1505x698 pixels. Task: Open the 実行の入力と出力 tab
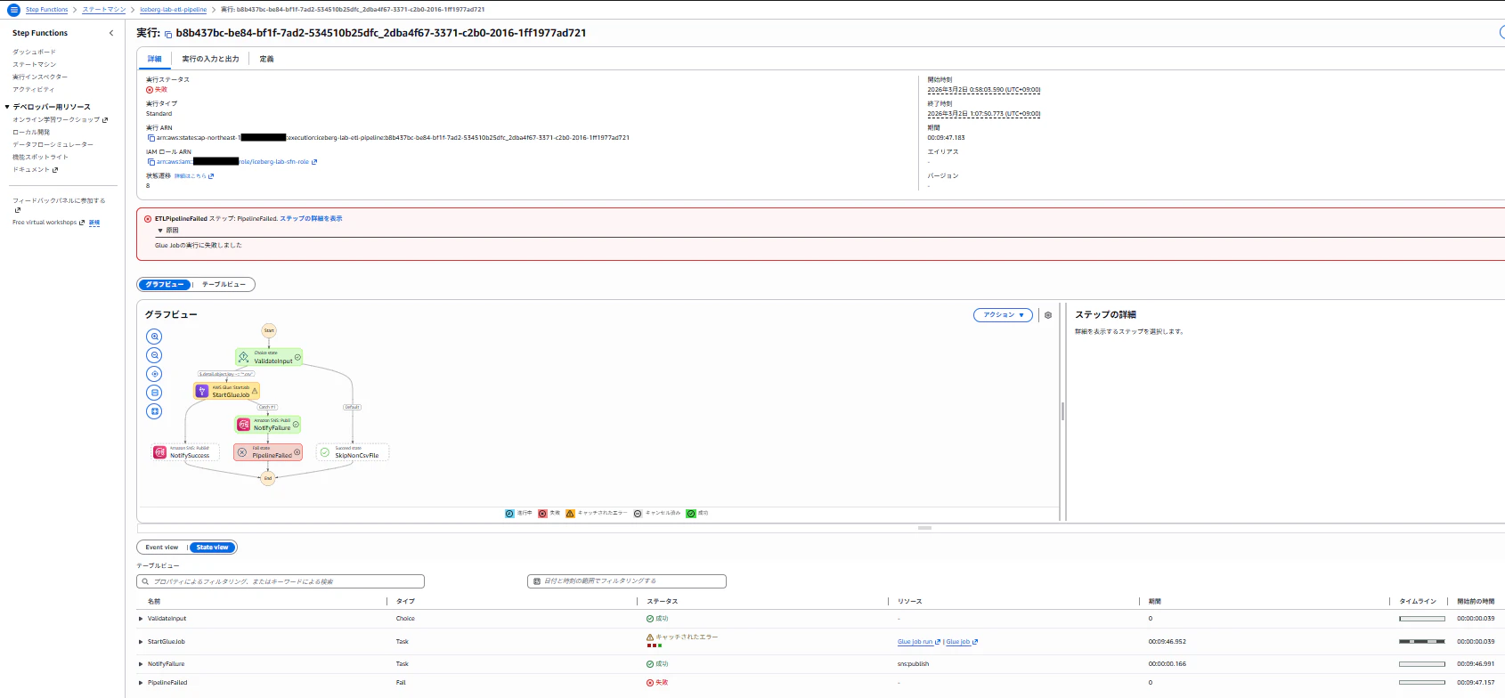[210, 59]
